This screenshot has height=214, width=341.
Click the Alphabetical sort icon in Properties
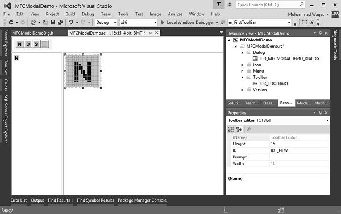[x=239, y=129]
